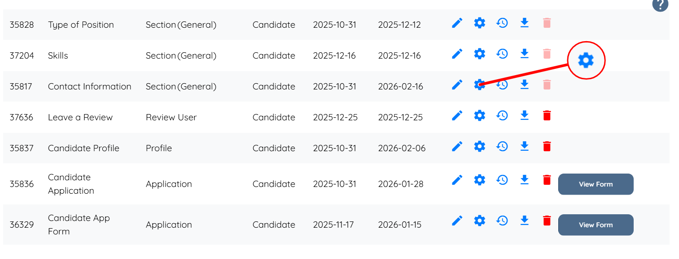View history for Leave a Review
This screenshot has height=259, width=679.
(502, 115)
